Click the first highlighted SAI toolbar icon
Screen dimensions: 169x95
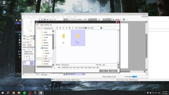click(x=42, y=20)
